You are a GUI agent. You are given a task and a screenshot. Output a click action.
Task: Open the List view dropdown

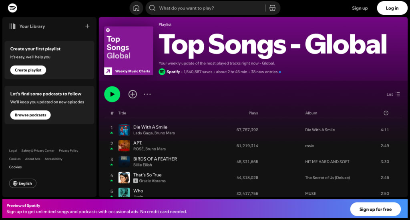pos(393,94)
